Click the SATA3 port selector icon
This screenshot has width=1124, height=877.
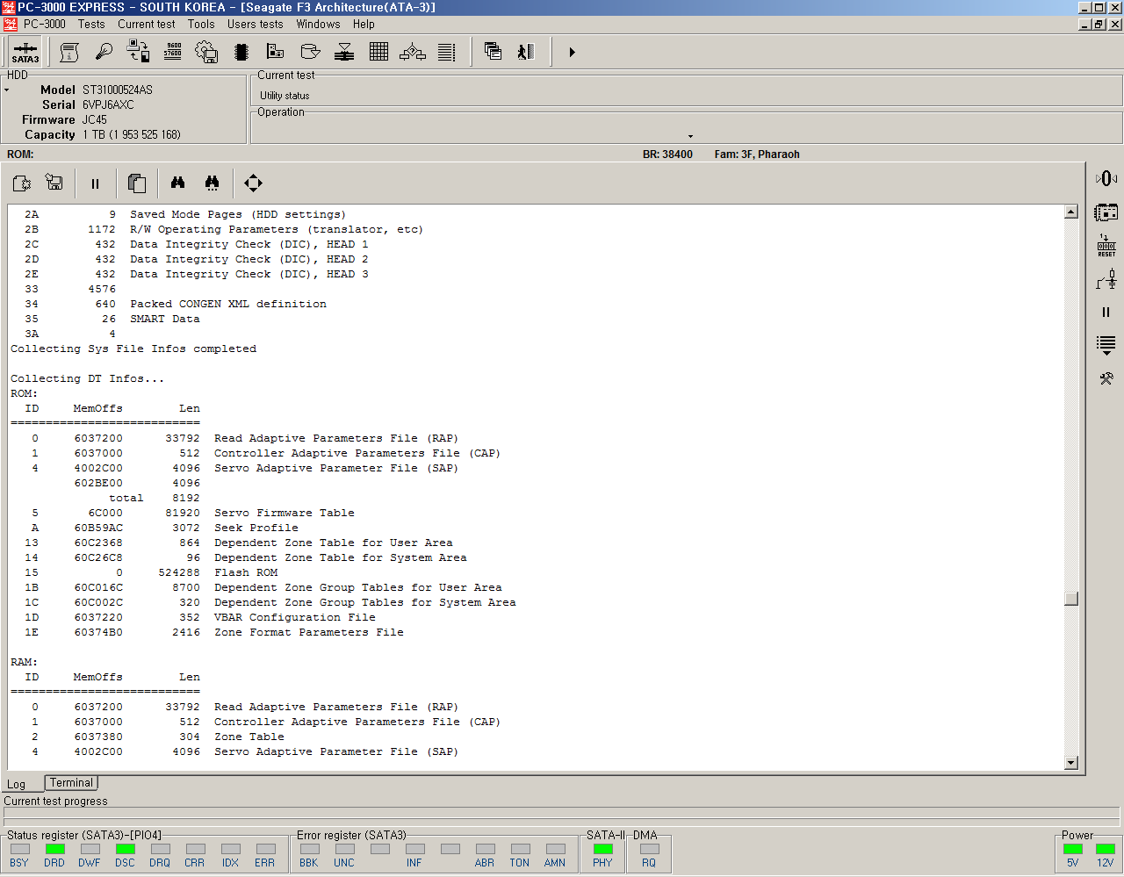point(25,52)
